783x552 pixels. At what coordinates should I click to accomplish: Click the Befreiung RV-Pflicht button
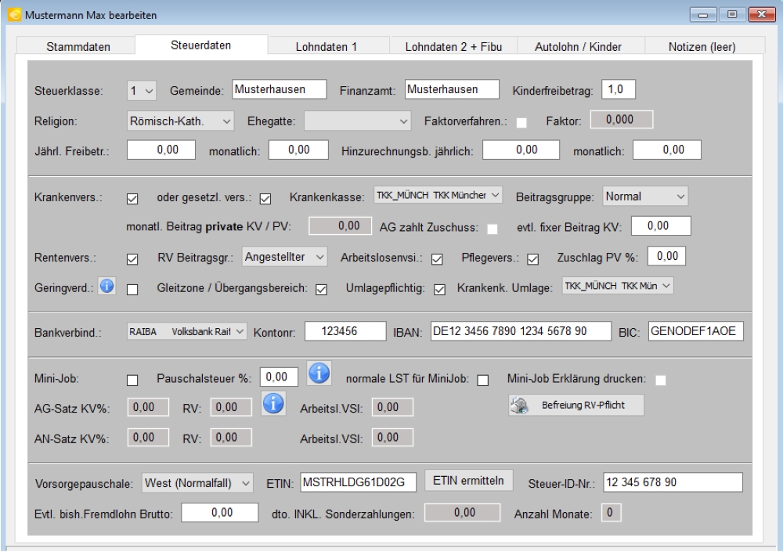click(576, 406)
